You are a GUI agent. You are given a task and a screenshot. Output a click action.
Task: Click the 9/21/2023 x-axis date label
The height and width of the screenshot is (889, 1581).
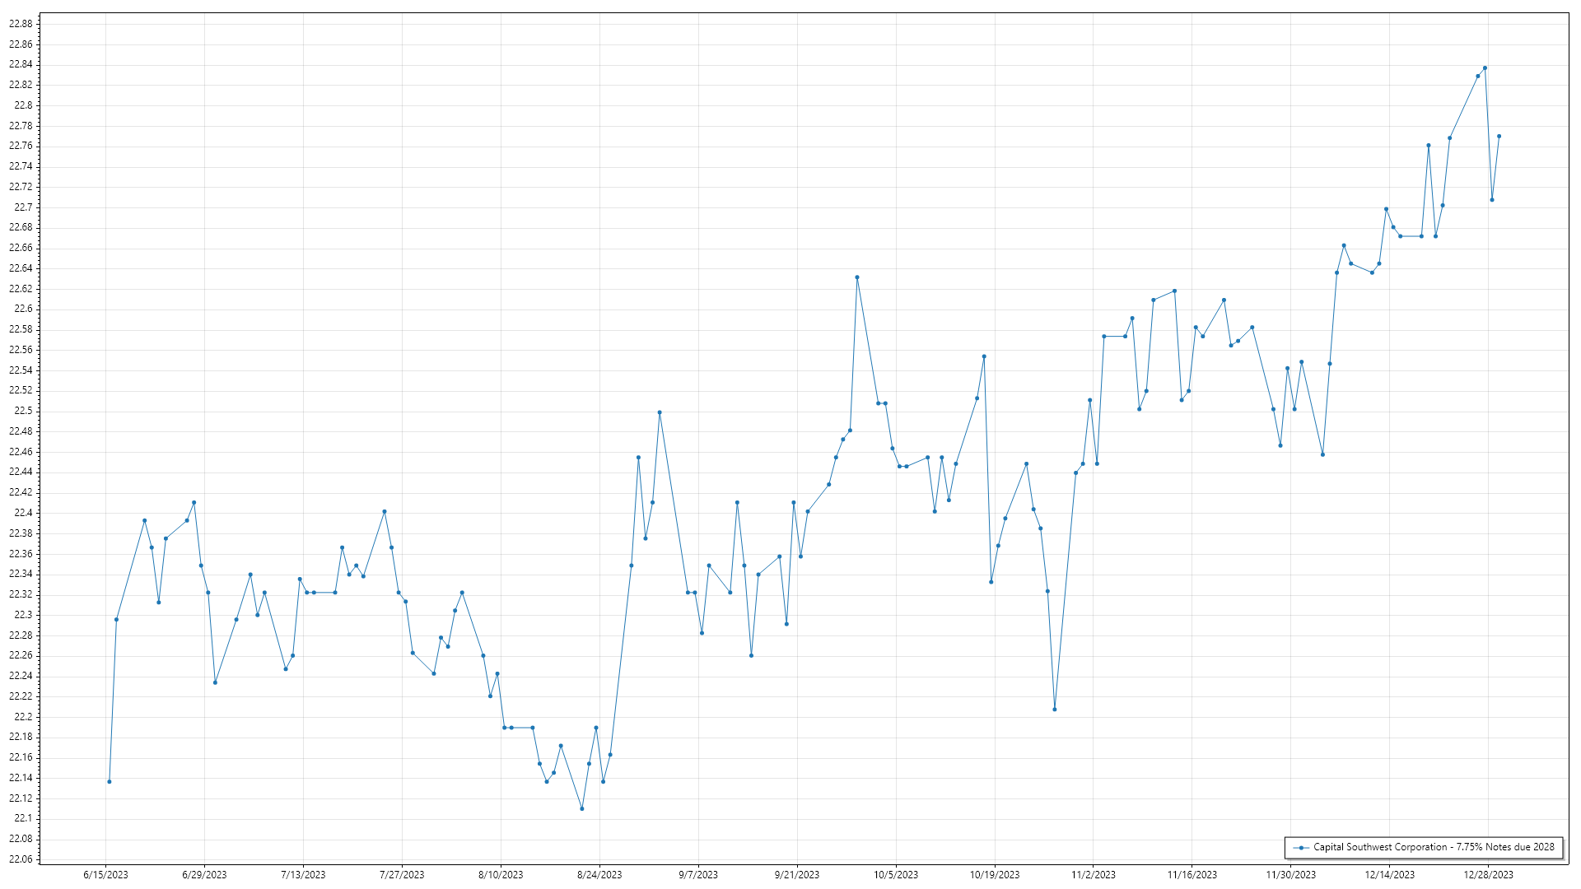[796, 875]
